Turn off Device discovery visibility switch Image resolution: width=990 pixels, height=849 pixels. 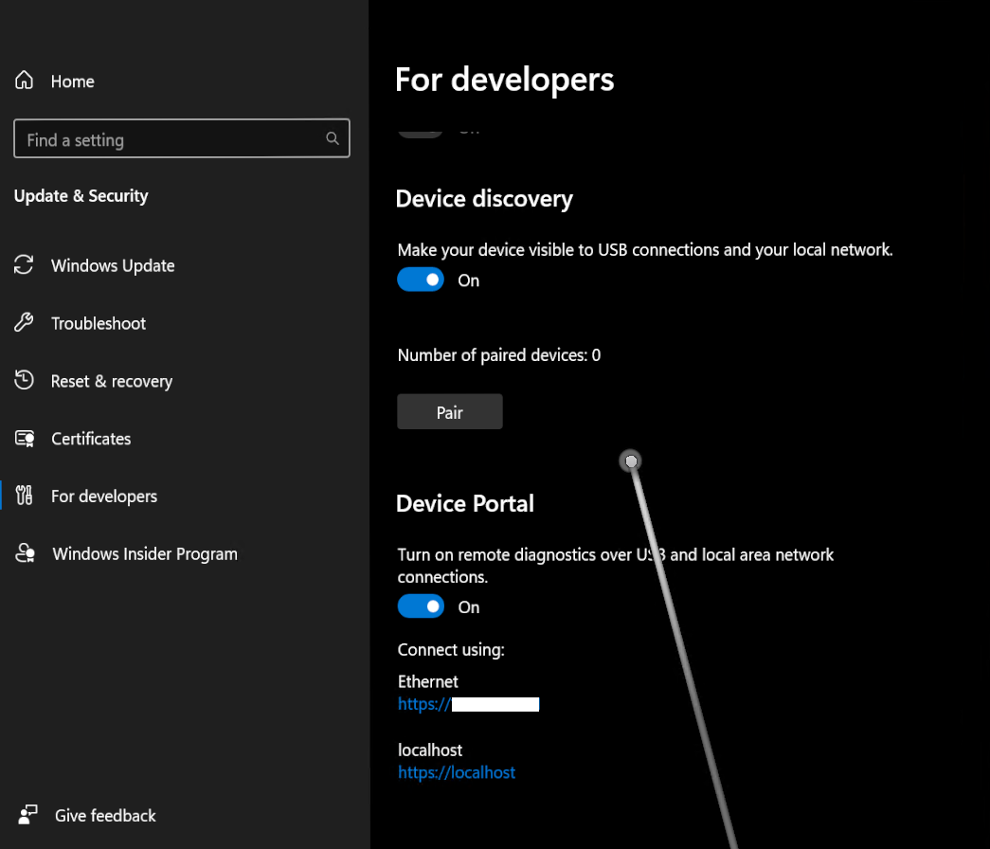420,280
